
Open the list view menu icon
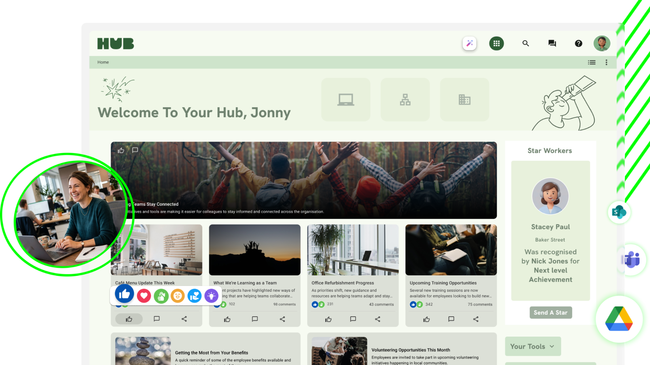pos(591,62)
